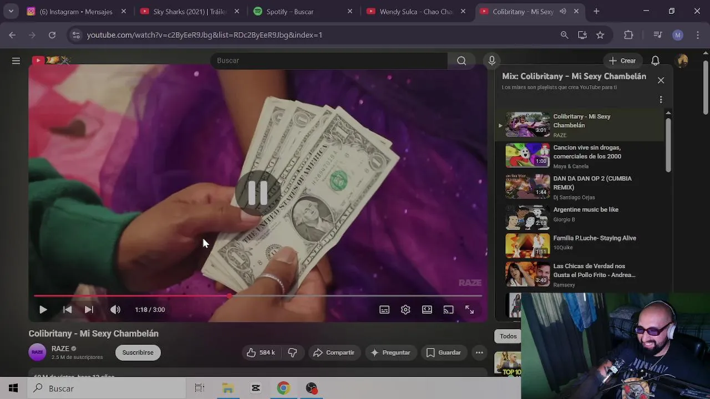This screenshot has height=399, width=710.
Task: Open Task View on the taskbar
Action: [200, 388]
